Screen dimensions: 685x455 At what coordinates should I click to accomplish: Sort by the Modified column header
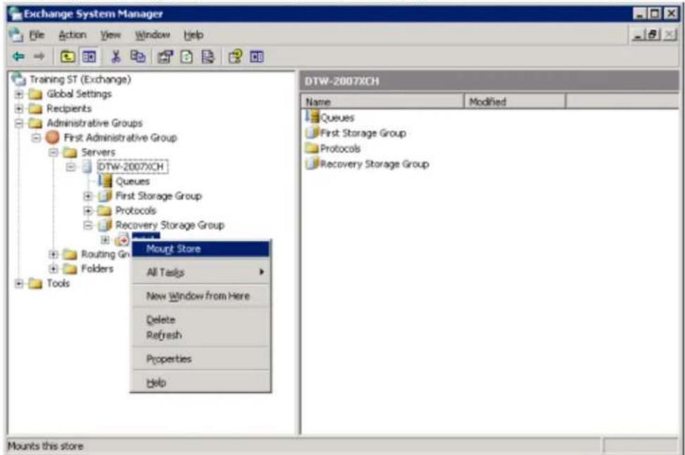[x=515, y=101]
